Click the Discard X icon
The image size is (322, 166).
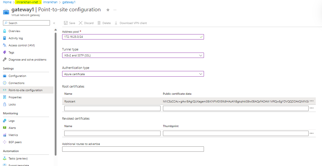click(x=81, y=23)
